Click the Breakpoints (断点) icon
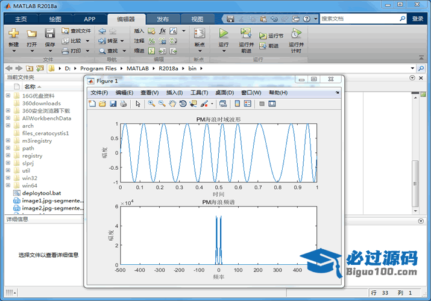This screenshot has width=431, height=301. point(200,34)
